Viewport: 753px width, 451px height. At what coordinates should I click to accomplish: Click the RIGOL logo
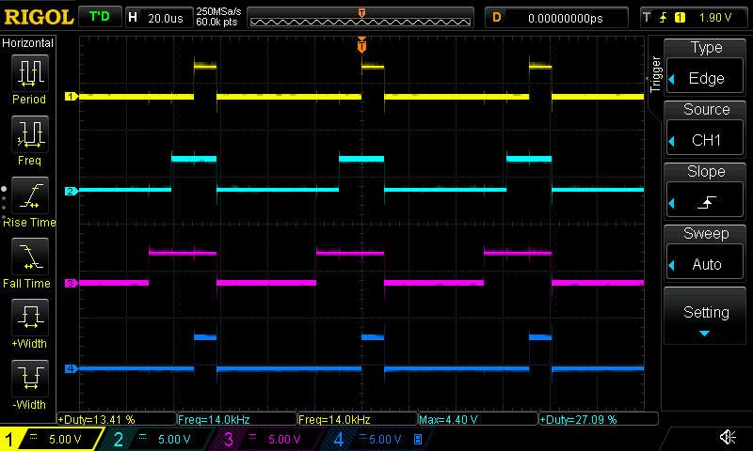click(x=38, y=17)
